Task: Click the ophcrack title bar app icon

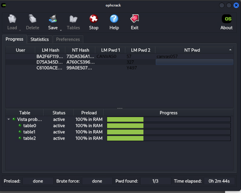Action: [x=4, y=5]
